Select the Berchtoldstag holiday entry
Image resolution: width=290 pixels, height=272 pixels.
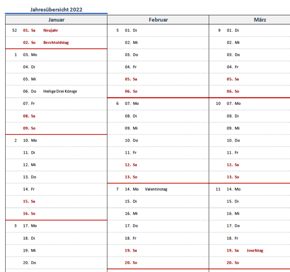pyautogui.click(x=56, y=43)
